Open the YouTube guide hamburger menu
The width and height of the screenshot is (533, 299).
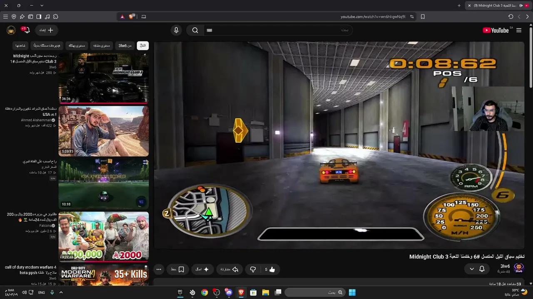pyautogui.click(x=519, y=30)
